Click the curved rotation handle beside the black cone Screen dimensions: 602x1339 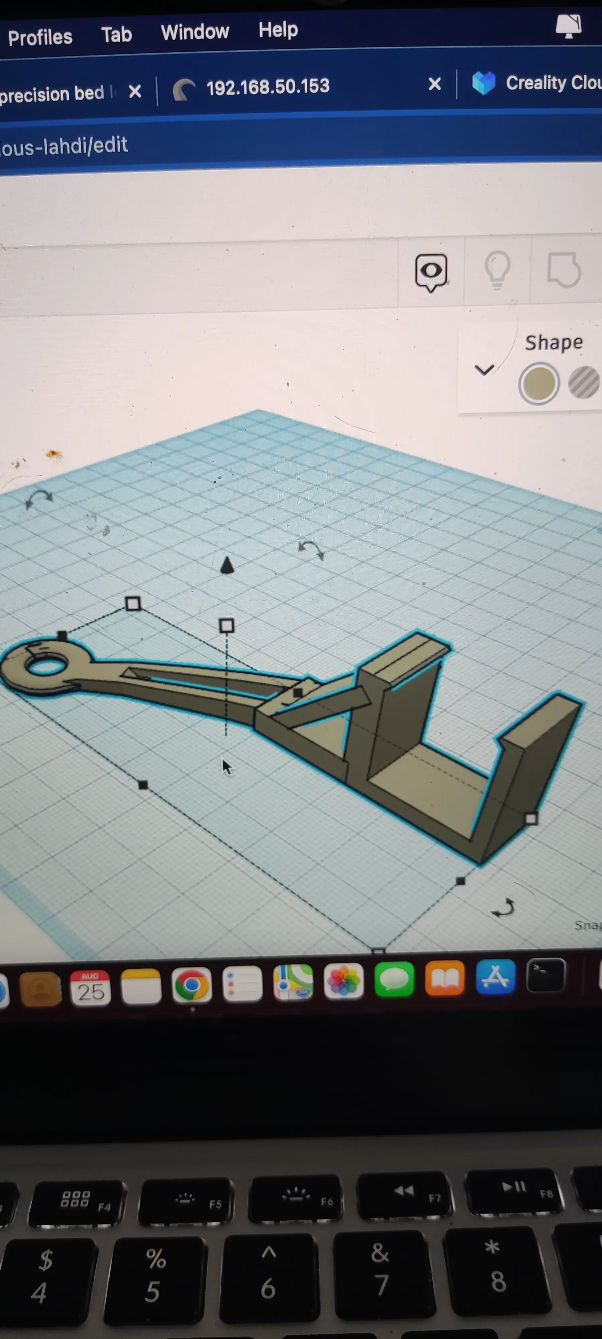311,549
